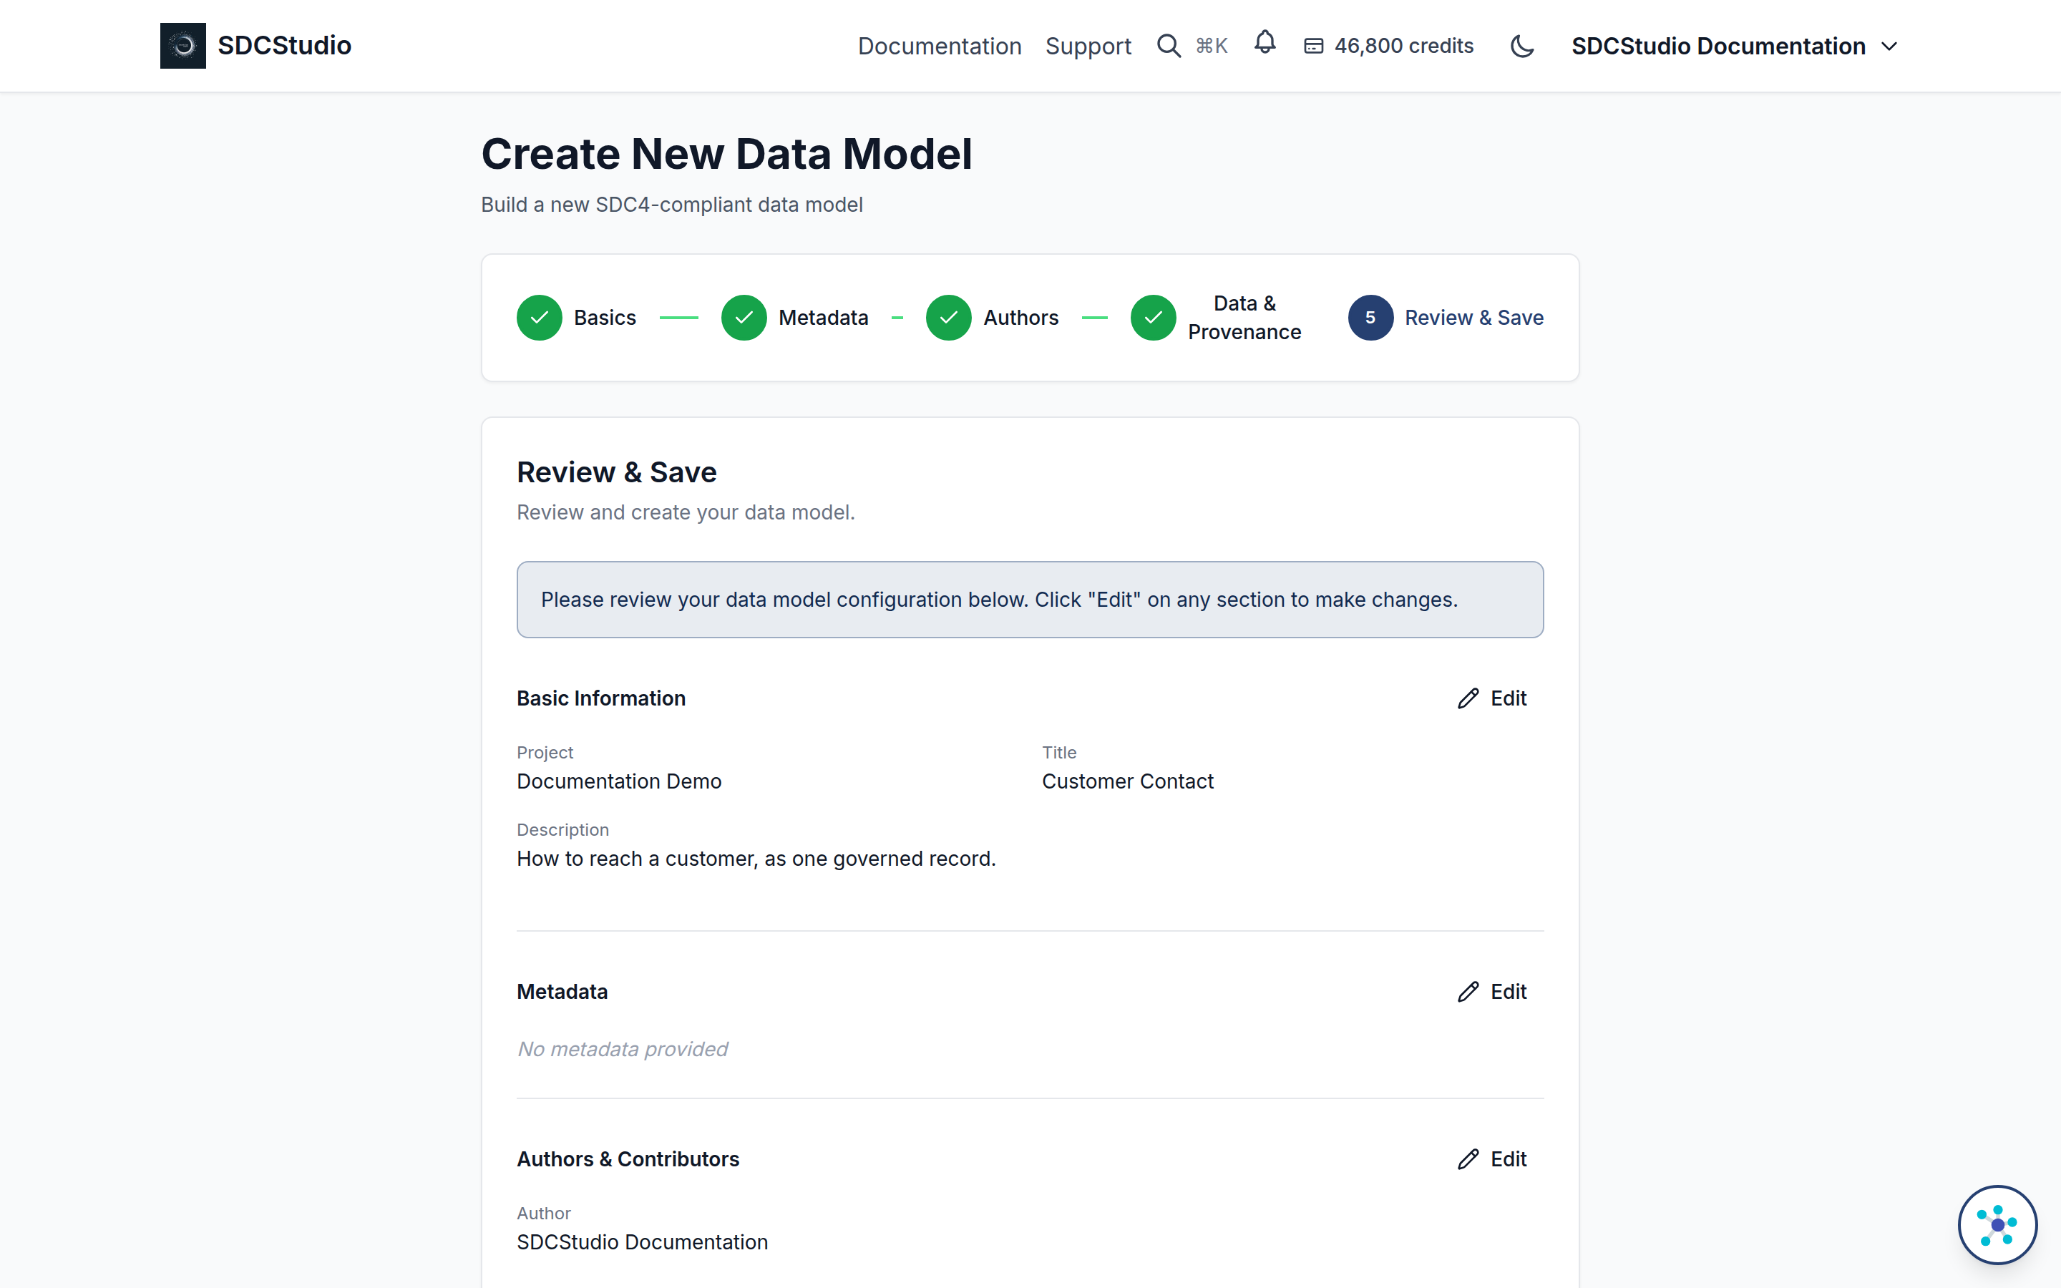This screenshot has width=2061, height=1288.
Task: Click the ⌘K search shortcut hint
Action: (1211, 46)
